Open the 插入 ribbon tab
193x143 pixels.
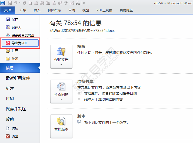coord(37,10)
